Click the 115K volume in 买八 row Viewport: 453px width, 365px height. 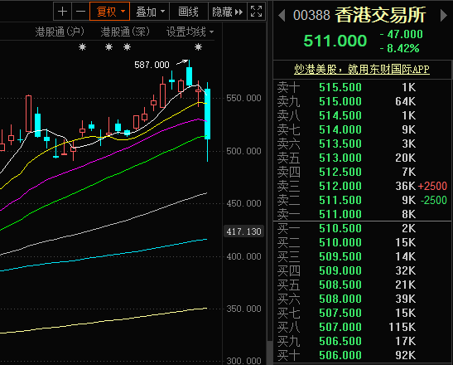(402, 327)
